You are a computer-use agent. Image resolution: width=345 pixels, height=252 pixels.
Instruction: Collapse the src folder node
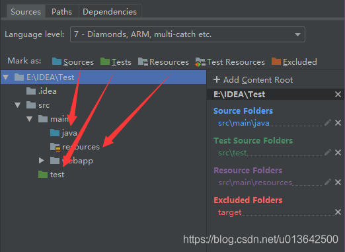tap(18, 105)
